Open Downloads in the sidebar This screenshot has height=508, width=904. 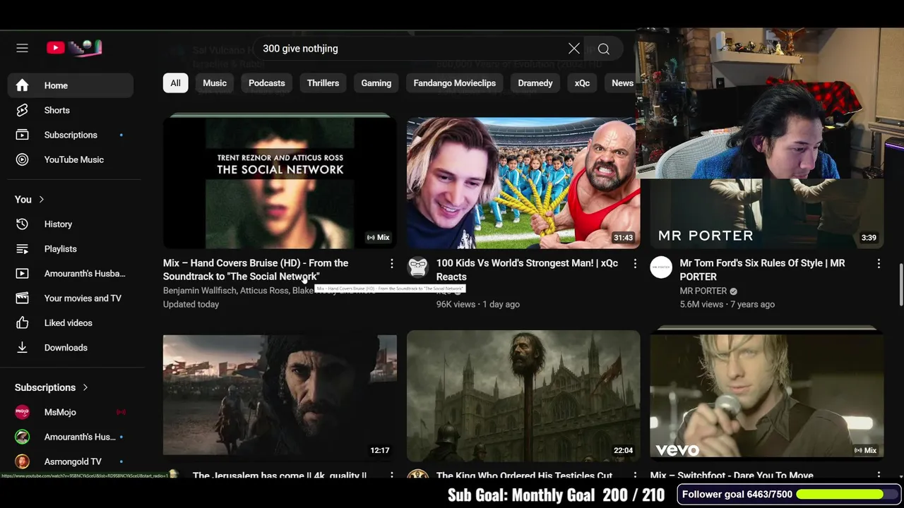[71, 348]
